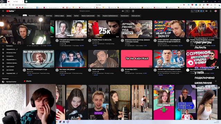Click the YouTube search input field

[100, 11]
